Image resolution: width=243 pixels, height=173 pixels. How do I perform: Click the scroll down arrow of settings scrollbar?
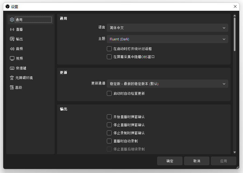(x=234, y=152)
